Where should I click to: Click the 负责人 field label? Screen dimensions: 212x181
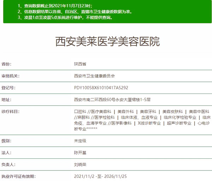pyautogui.click(x=8, y=164)
